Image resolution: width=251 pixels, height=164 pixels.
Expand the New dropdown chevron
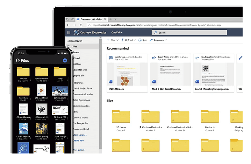[118, 40]
